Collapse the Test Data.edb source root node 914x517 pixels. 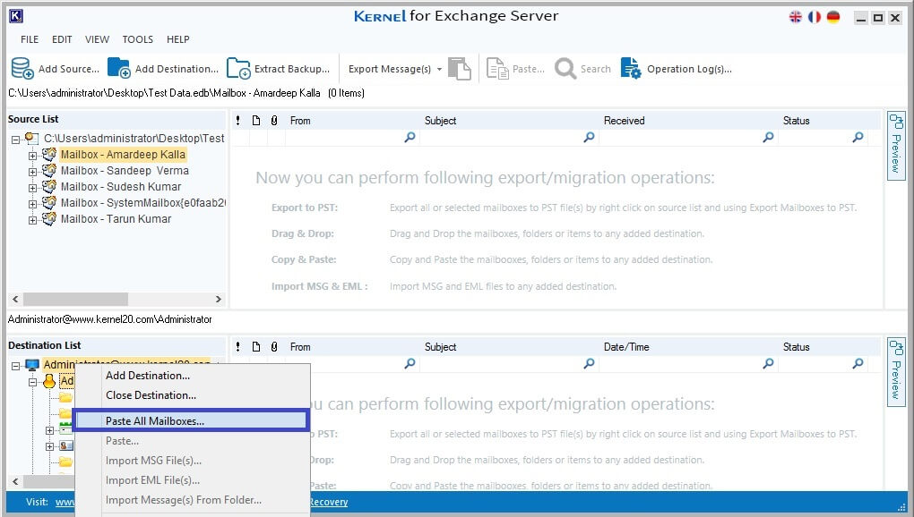pos(15,140)
